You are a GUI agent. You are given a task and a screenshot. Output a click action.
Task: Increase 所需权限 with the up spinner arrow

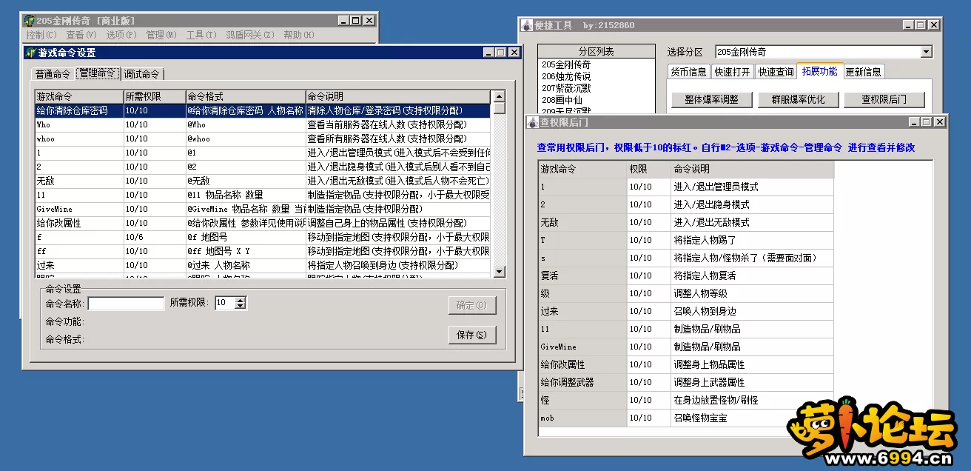click(241, 300)
